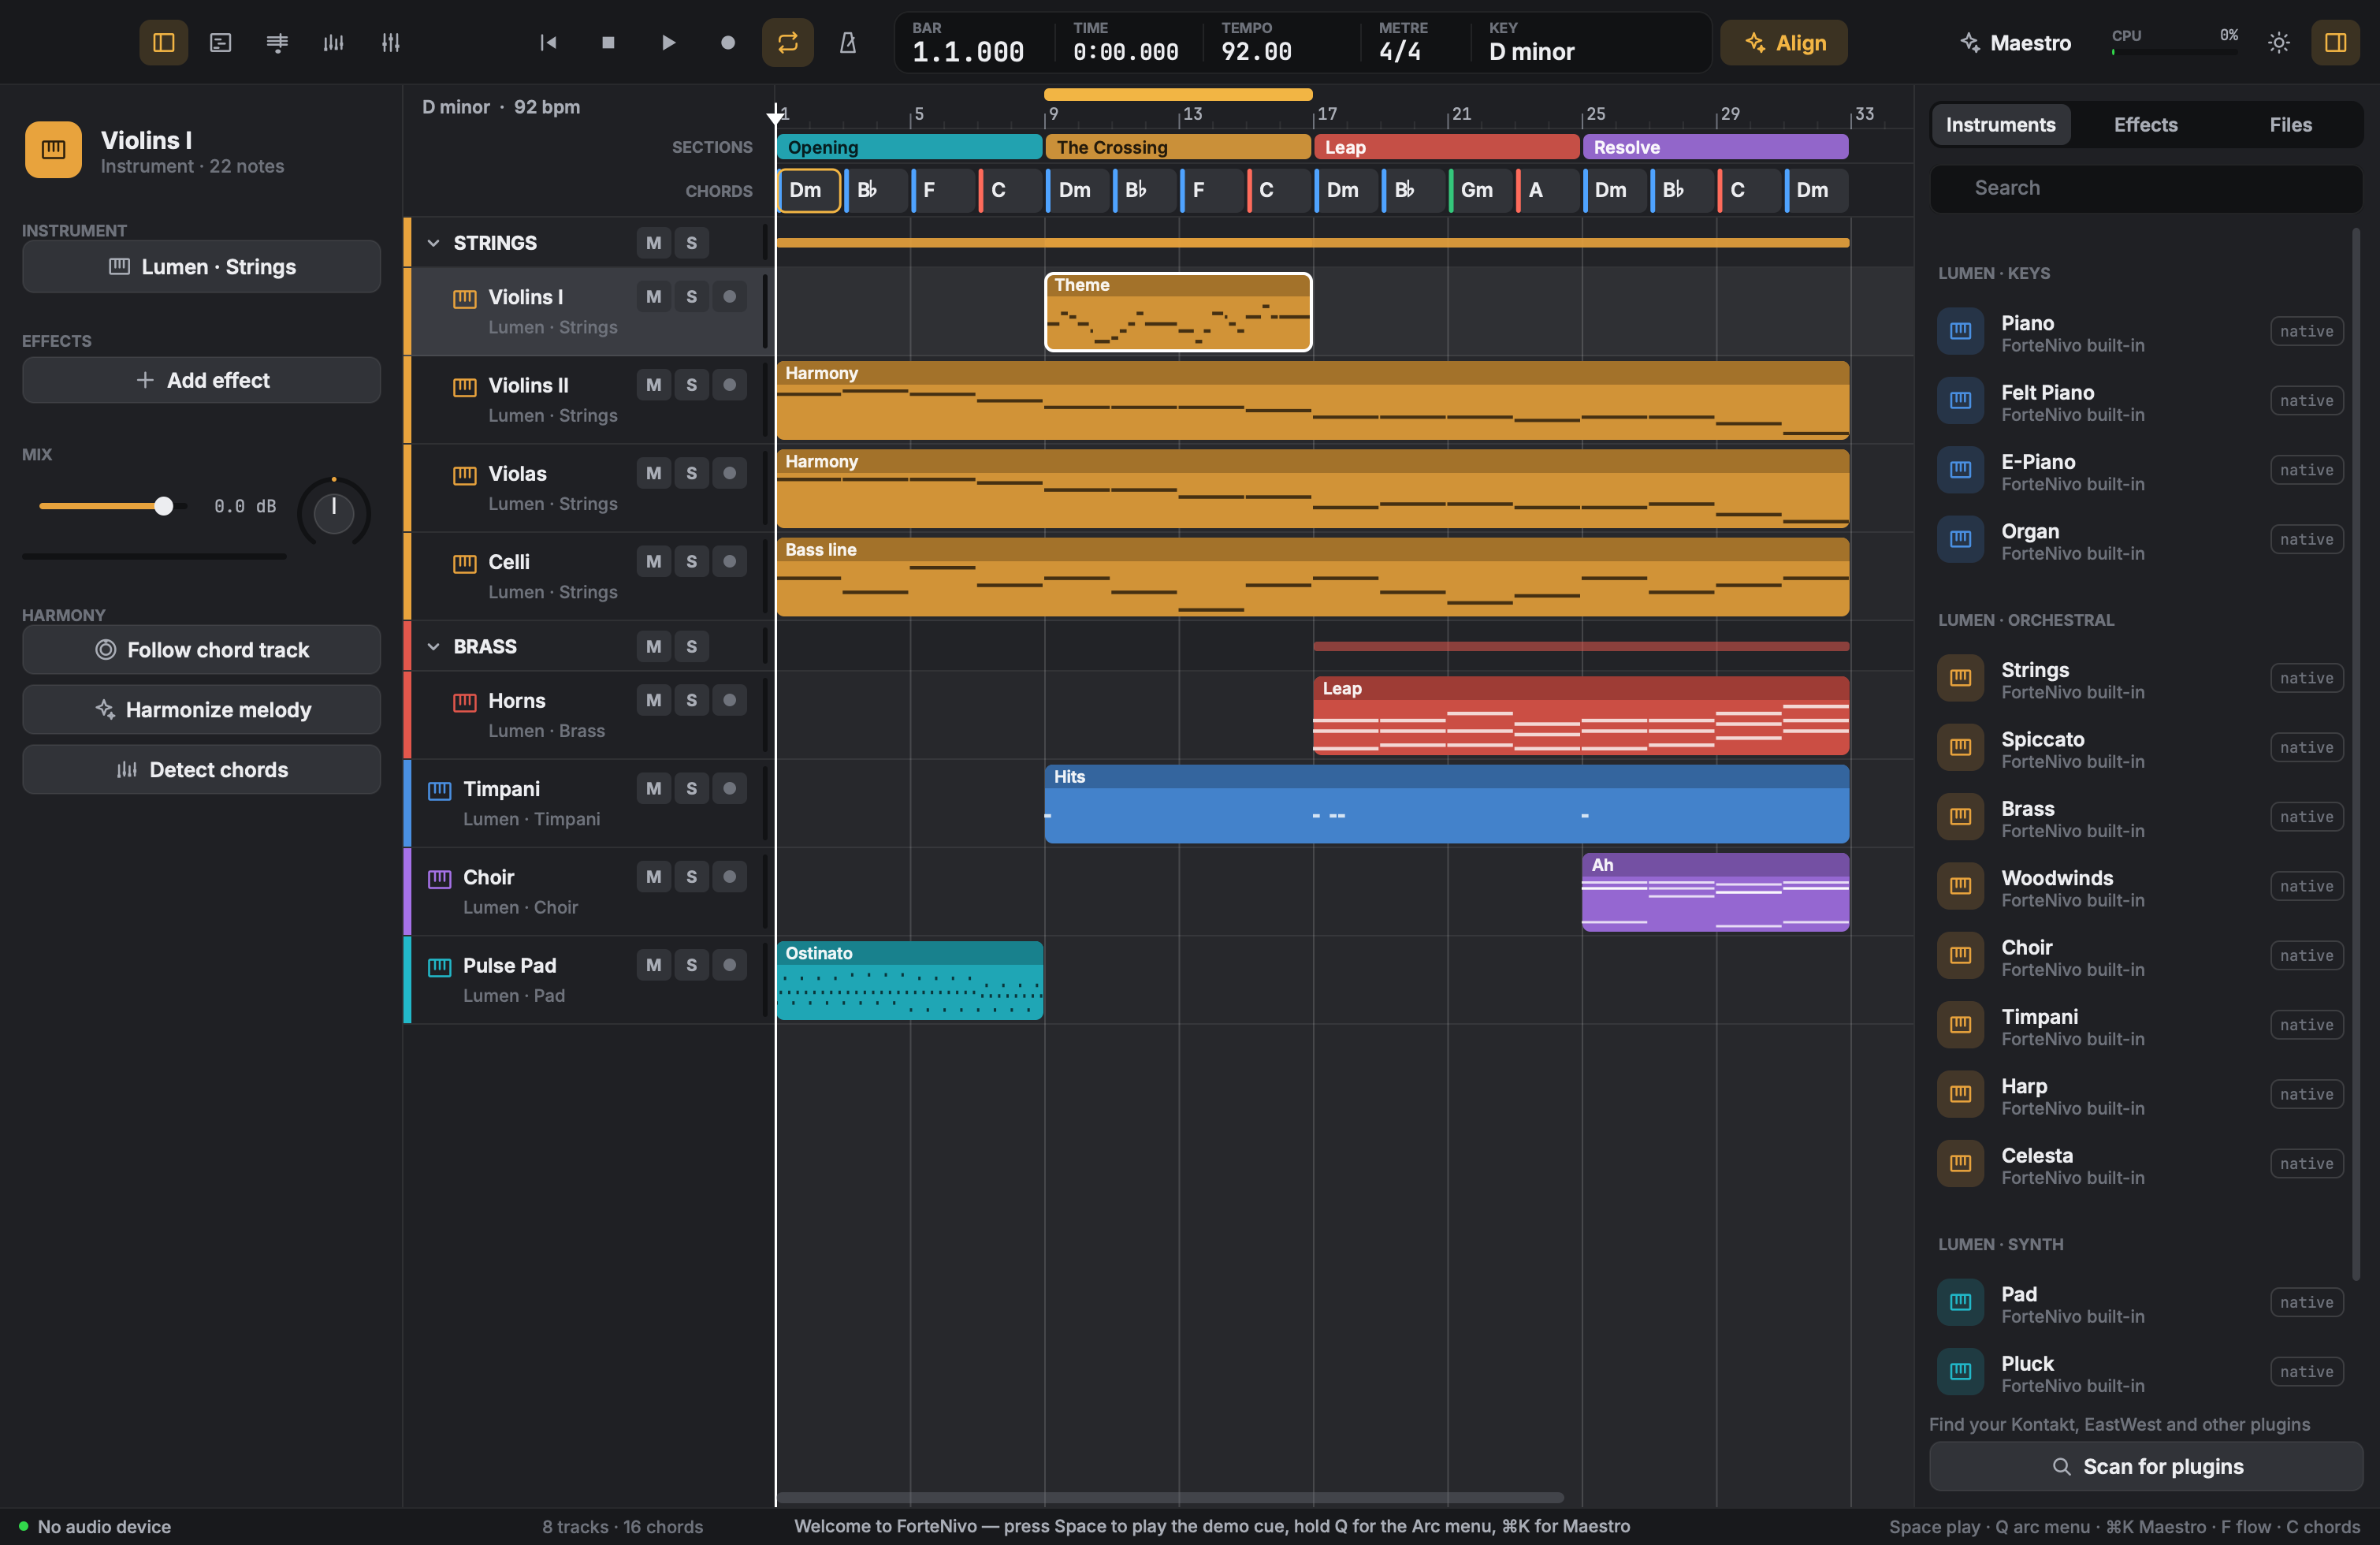Mute the Choir track
Image resolution: width=2380 pixels, height=1545 pixels.
(653, 877)
